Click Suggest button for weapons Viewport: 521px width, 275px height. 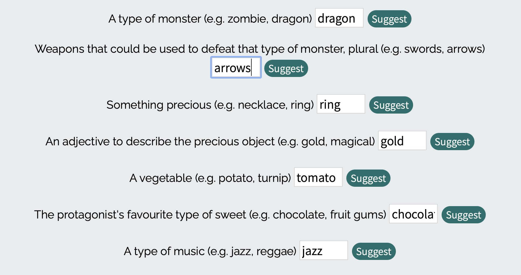(x=286, y=68)
